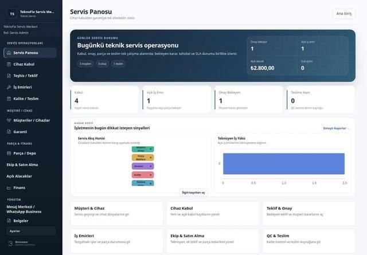Click the 1 teslim chip

point(118,64)
